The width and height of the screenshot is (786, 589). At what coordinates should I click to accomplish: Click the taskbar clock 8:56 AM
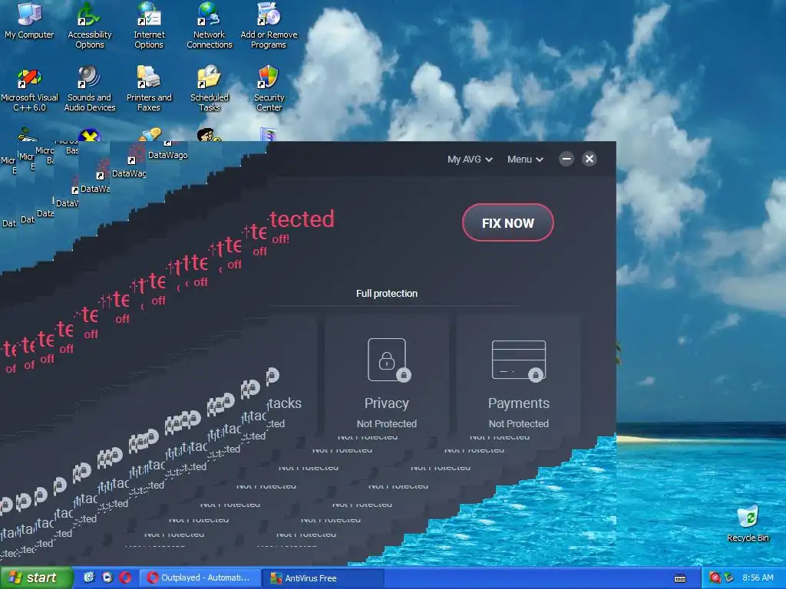click(x=758, y=577)
